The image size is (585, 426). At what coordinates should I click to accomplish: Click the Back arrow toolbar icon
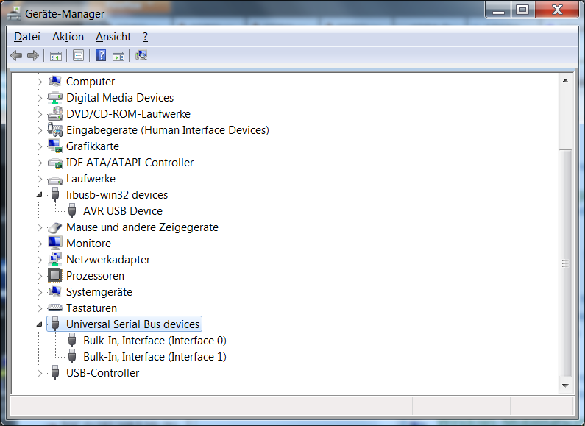click(x=16, y=56)
